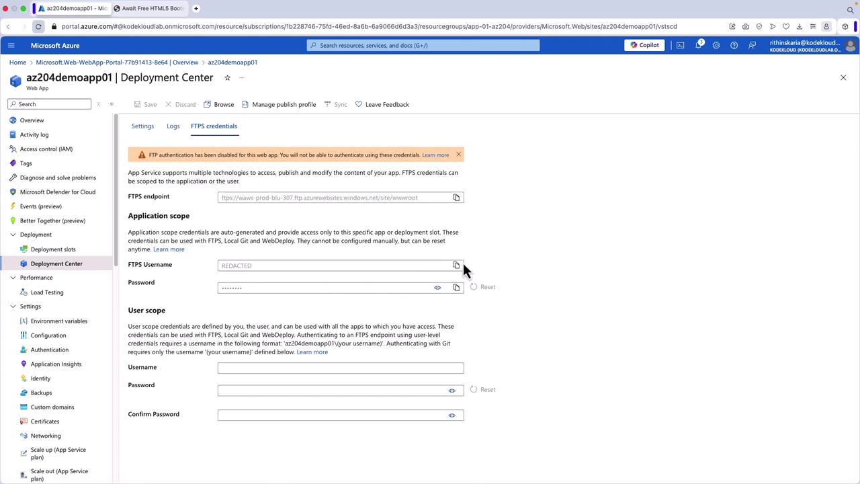Reset the application scope password
The image size is (860, 484).
click(483, 287)
